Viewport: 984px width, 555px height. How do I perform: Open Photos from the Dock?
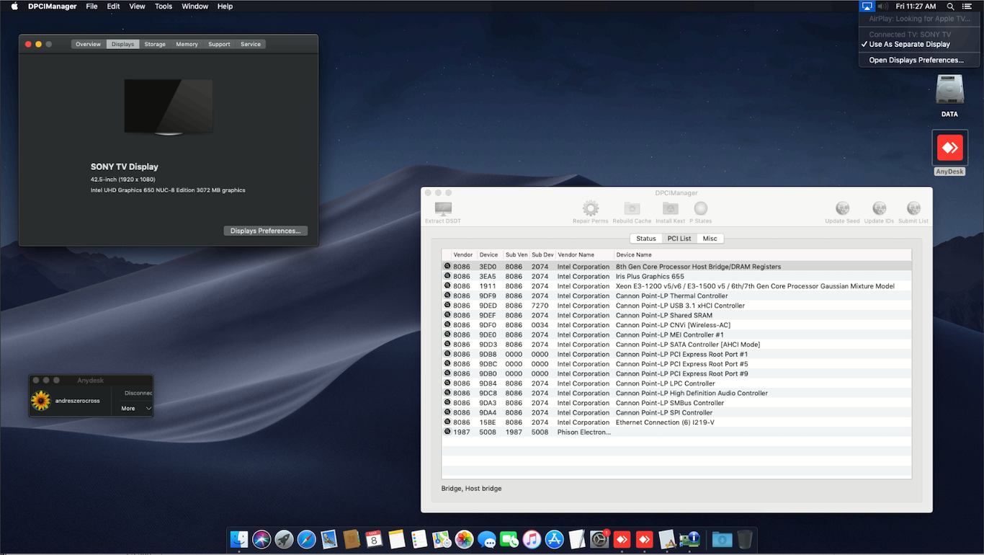(x=464, y=539)
